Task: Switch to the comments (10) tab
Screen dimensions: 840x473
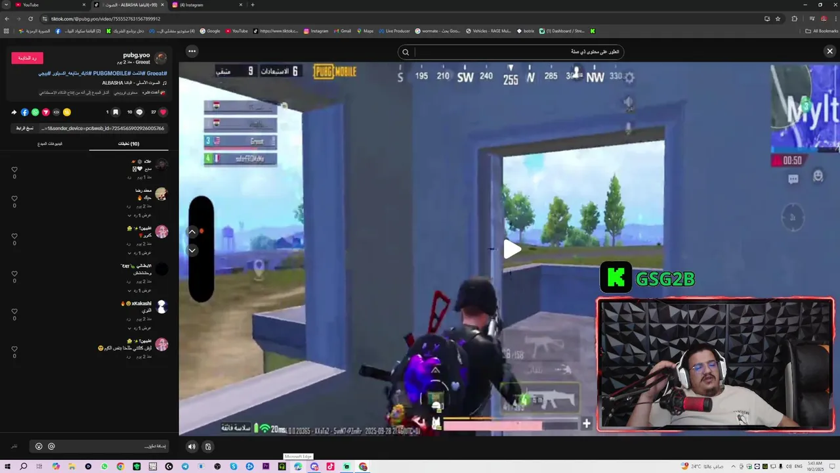Action: [x=129, y=144]
